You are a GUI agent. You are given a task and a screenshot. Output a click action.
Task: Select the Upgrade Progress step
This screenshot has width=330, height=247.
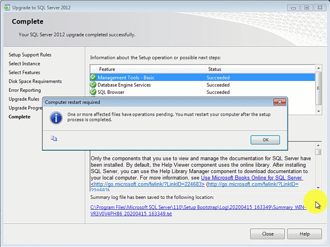pos(25,108)
